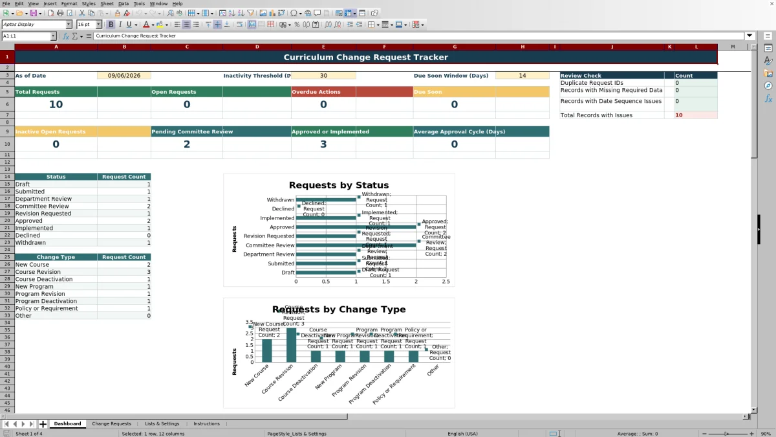Click the Format as Percent icon
The width and height of the screenshot is (776, 437).
pyautogui.click(x=297, y=25)
